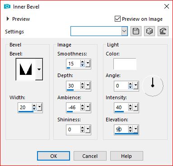Increase Smoothness with the up arrow

point(83,62)
